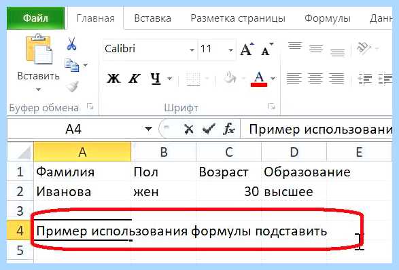Screen dimensions: 399x270
Task: Open the borders dropdown arrow
Action: click(207, 79)
